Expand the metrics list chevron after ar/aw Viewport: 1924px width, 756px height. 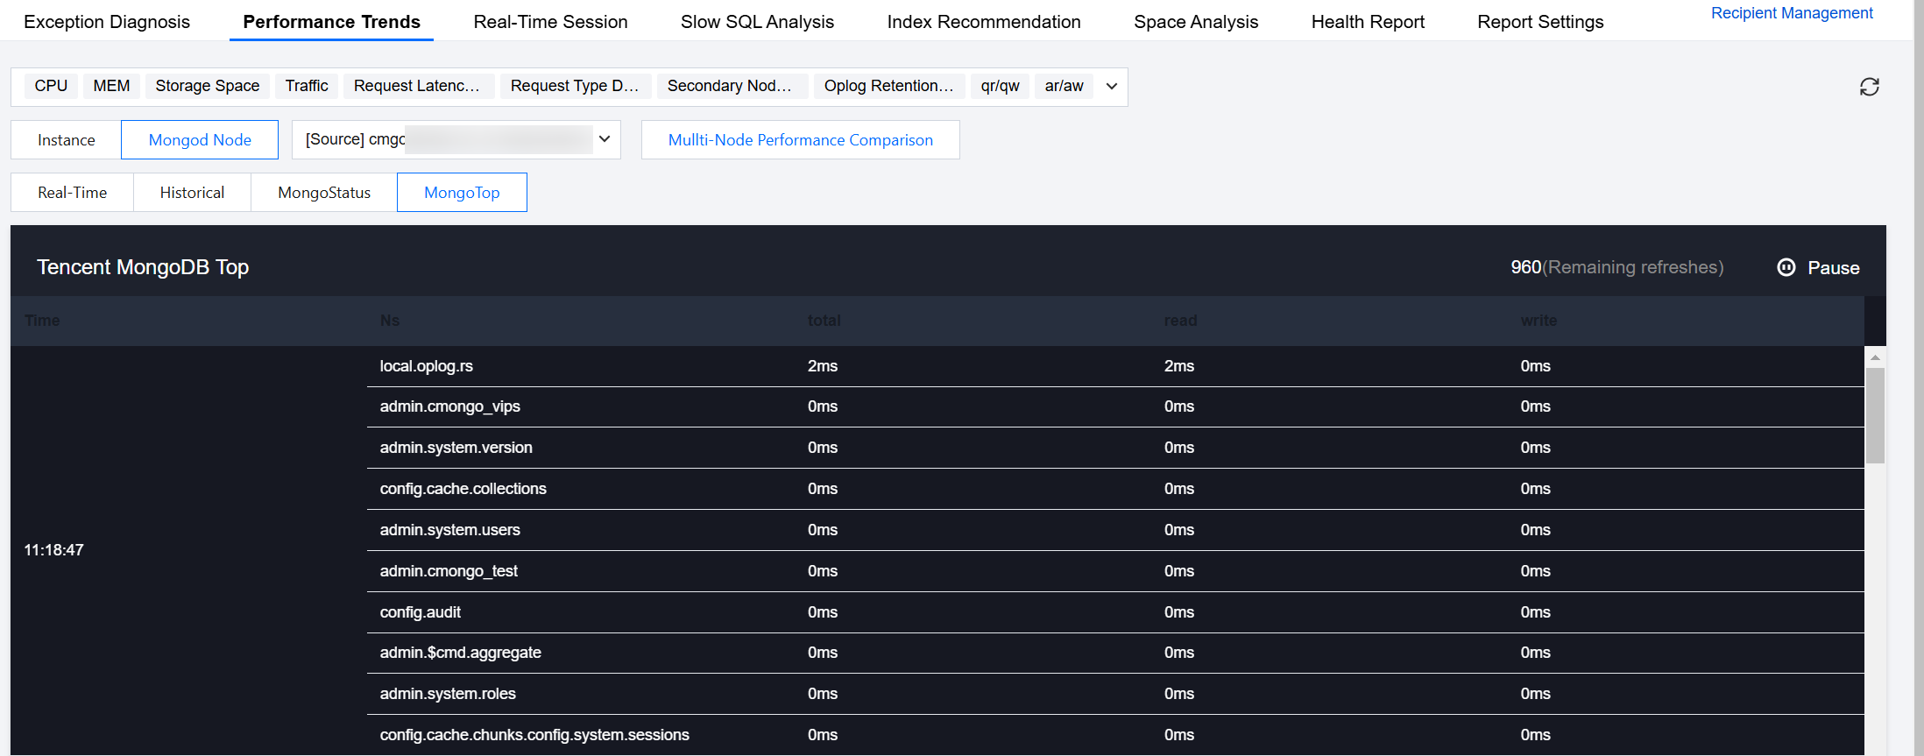point(1111,86)
